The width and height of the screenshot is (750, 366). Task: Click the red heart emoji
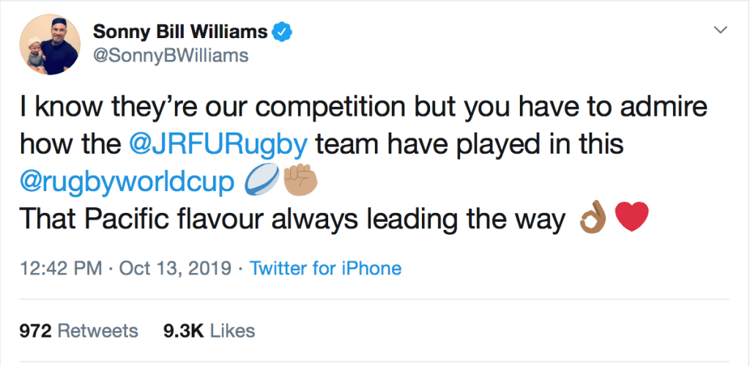click(631, 218)
